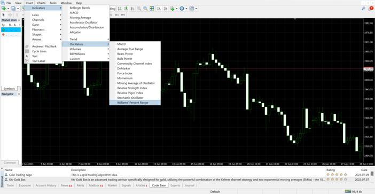Switch to the Trade tab
Screen dimensions: 375x194
point(10,185)
